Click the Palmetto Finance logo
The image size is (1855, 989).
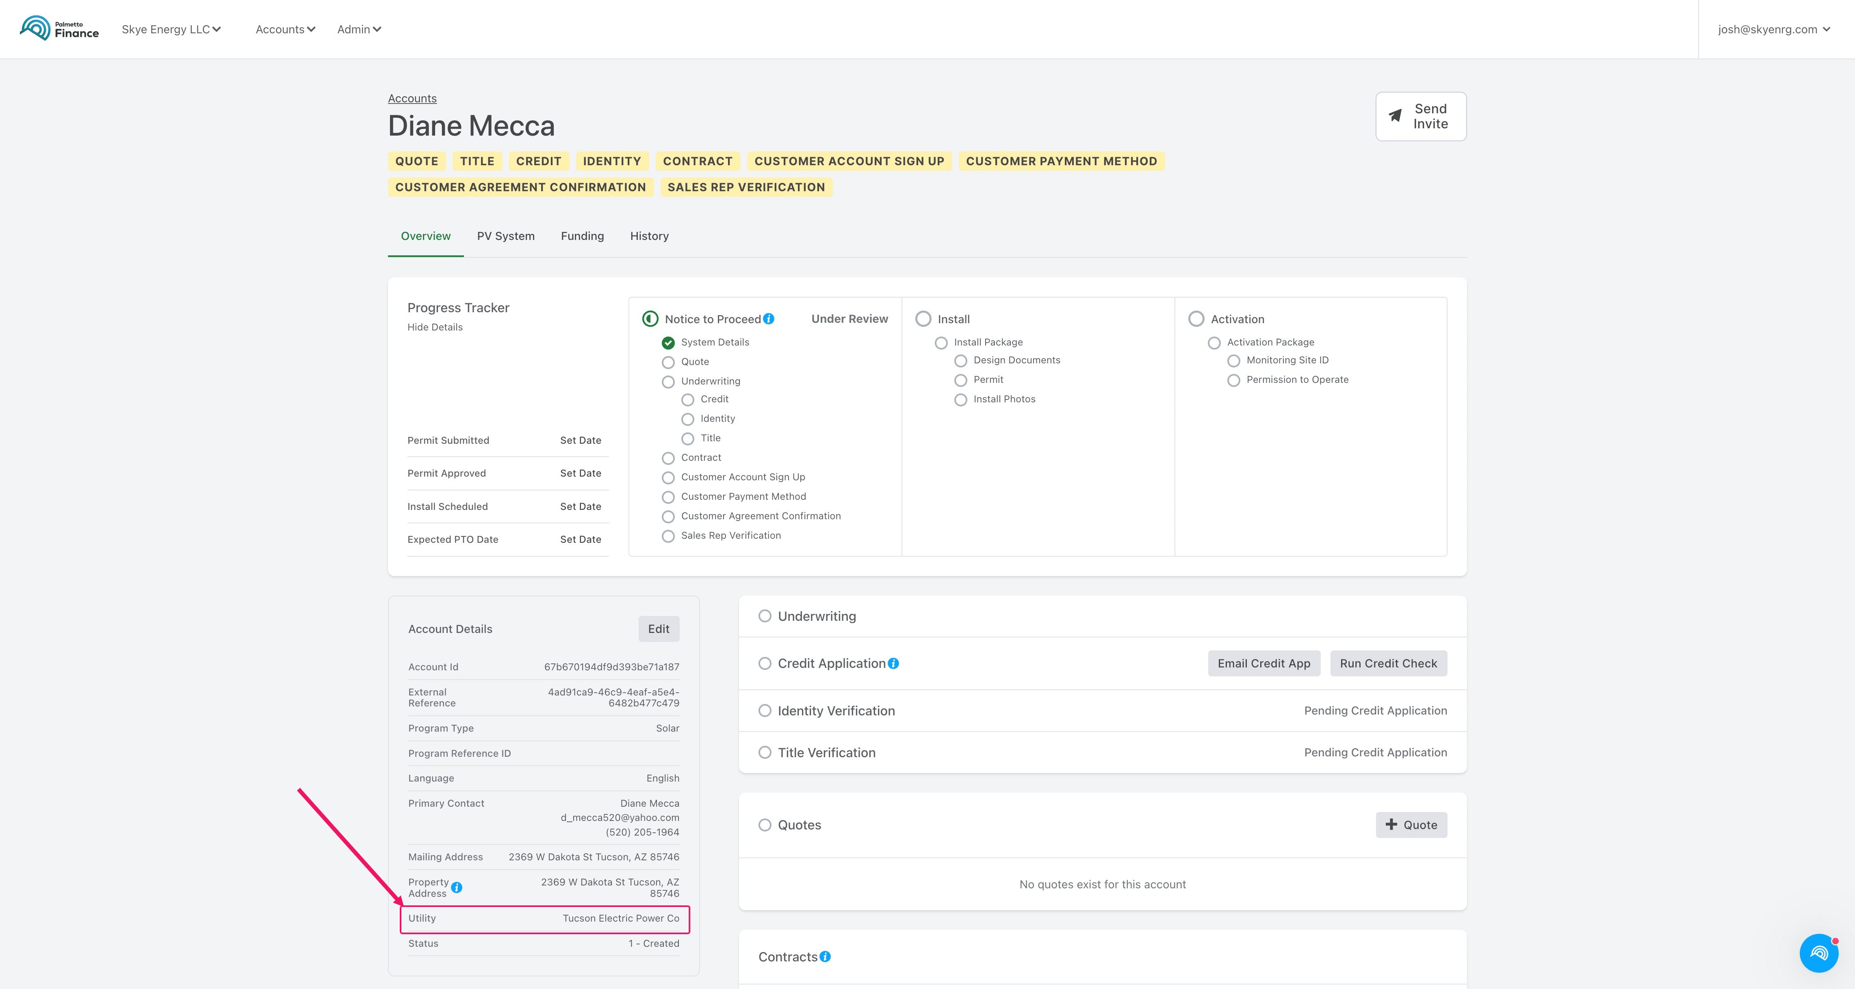click(59, 29)
